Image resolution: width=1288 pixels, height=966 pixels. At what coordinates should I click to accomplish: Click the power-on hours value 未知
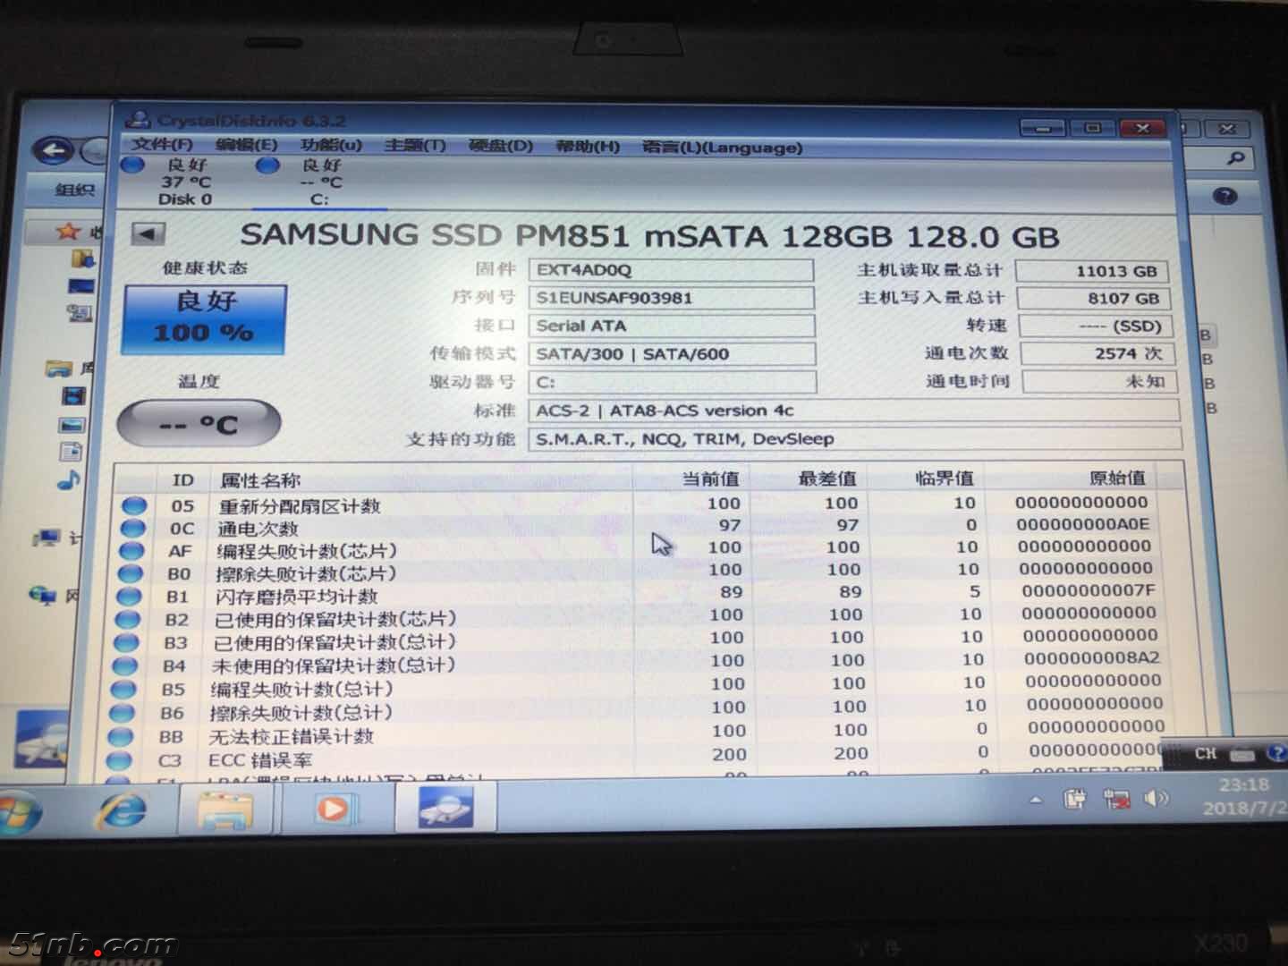tap(1100, 382)
